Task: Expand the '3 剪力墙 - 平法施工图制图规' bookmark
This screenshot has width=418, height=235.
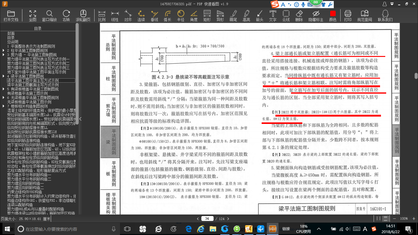Action: [3, 55]
